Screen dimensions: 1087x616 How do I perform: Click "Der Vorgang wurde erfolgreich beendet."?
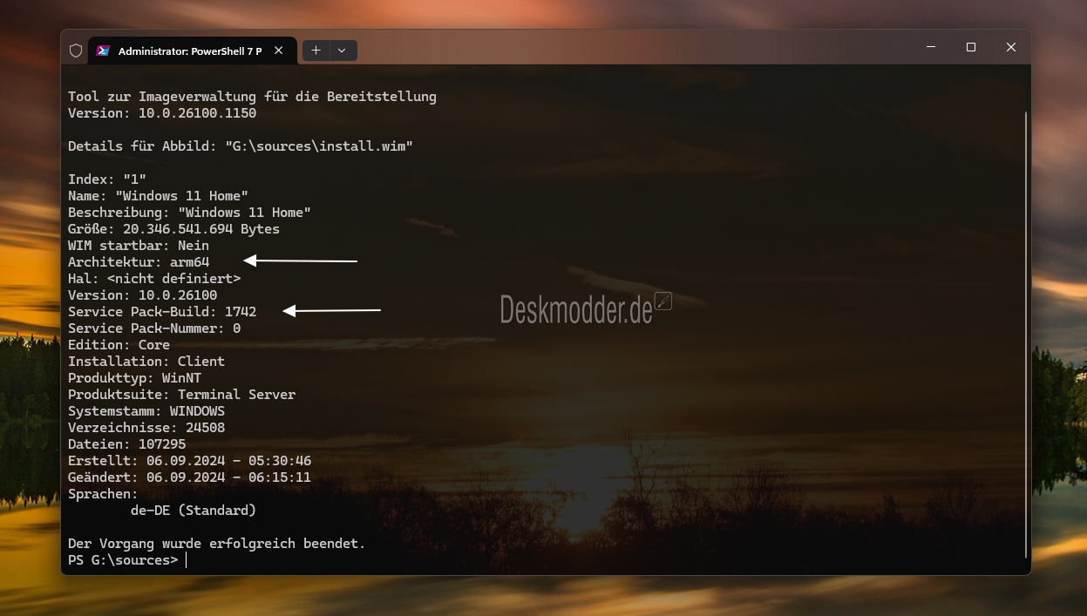click(x=216, y=544)
